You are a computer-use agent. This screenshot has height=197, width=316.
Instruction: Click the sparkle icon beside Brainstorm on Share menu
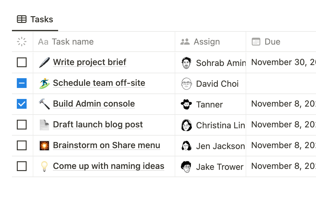tap(44, 145)
